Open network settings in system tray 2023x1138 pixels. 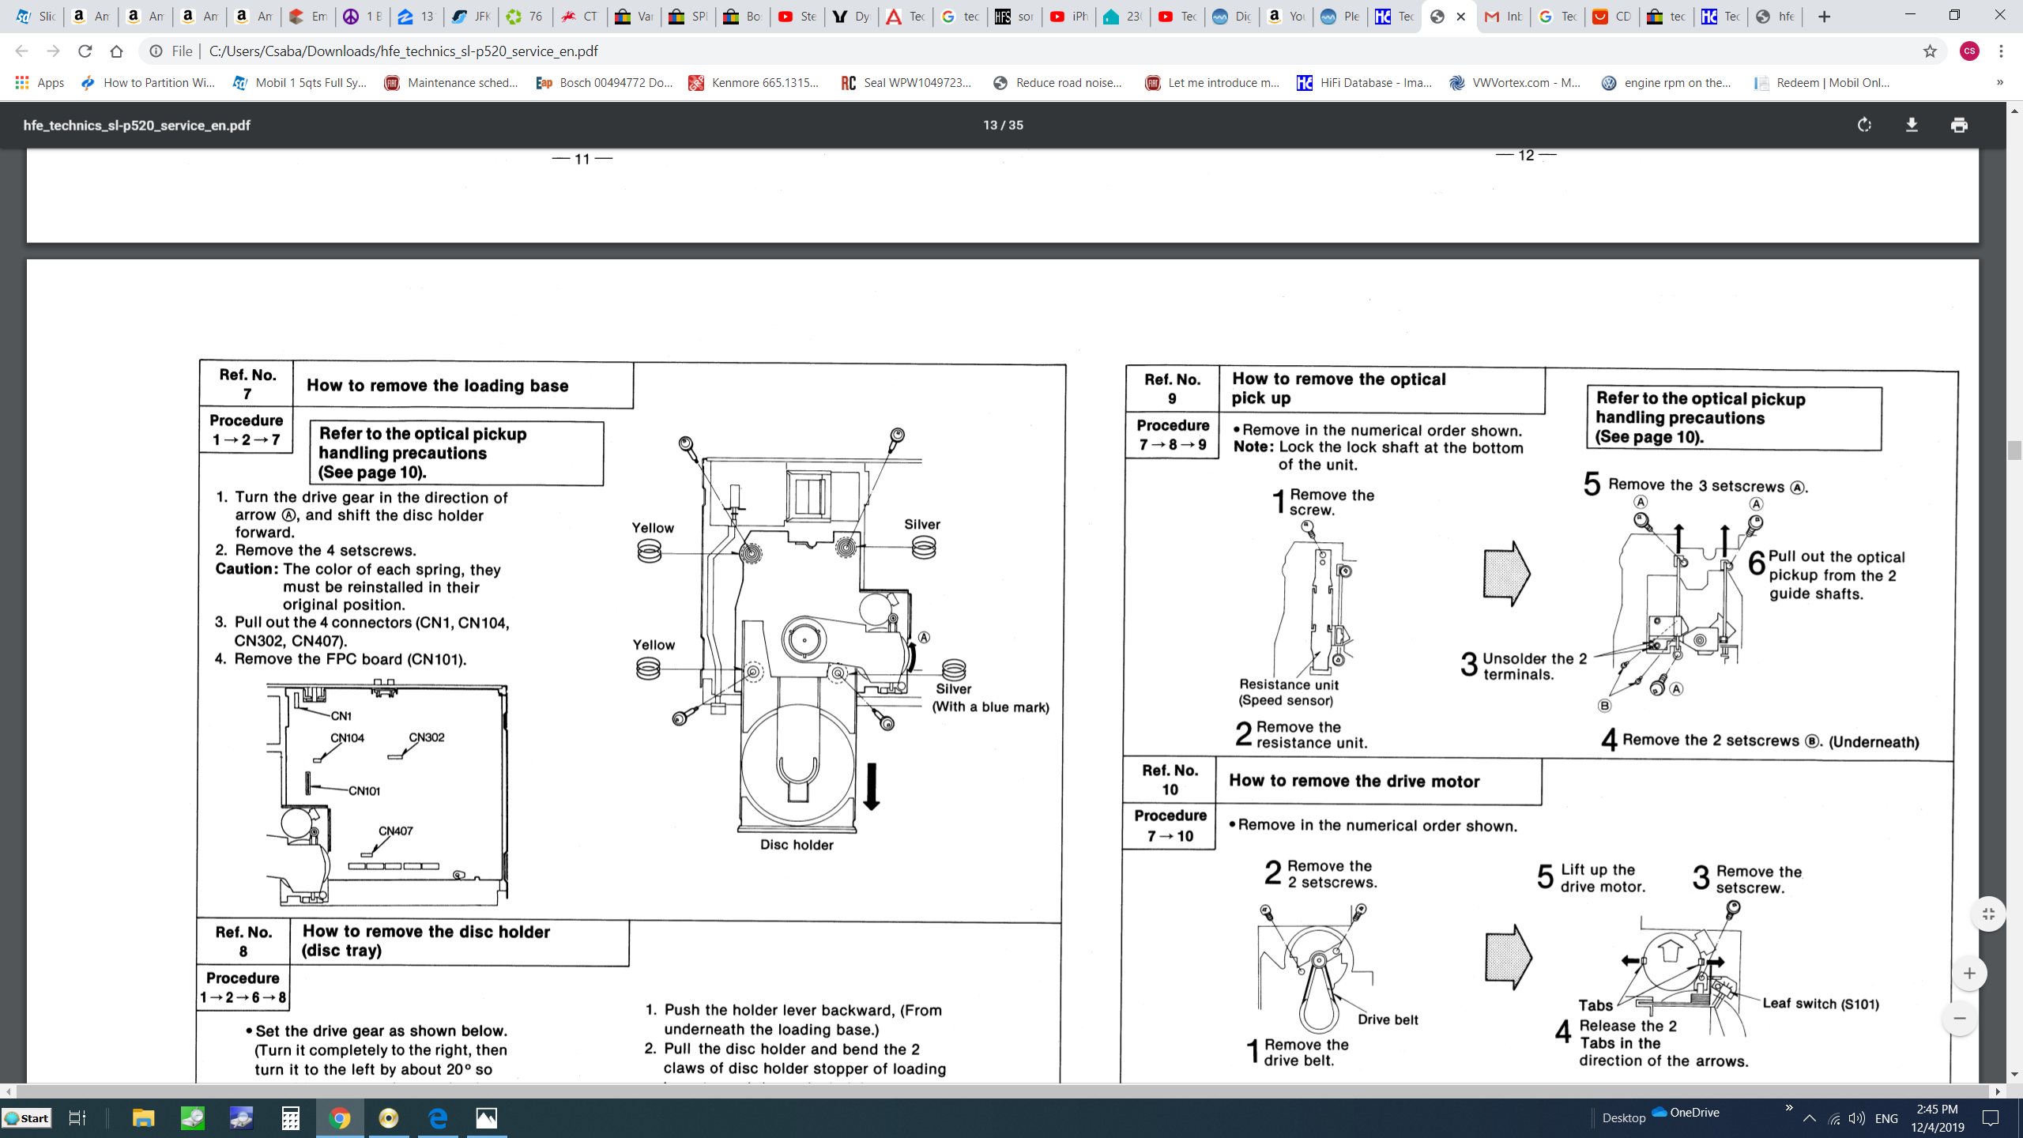click(x=1834, y=1118)
